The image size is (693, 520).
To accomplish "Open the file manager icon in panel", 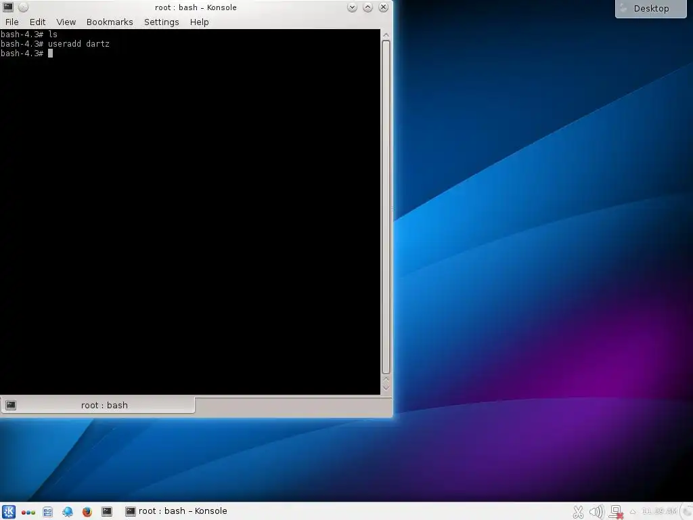I will pos(48,512).
